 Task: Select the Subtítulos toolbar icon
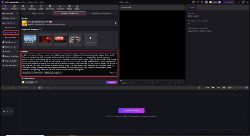(x=31, y=7)
